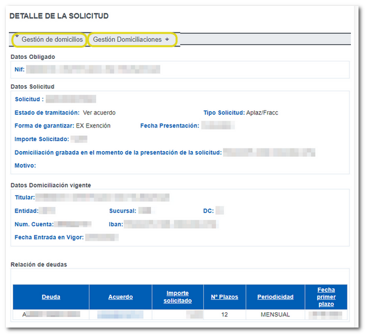Click the Solicitud number value
The width and height of the screenshot is (365, 334).
(71, 99)
